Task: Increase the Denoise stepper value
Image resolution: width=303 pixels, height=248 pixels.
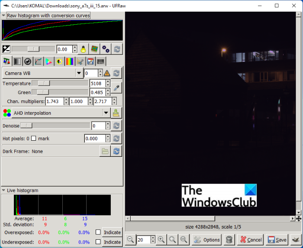Action: (x=108, y=124)
